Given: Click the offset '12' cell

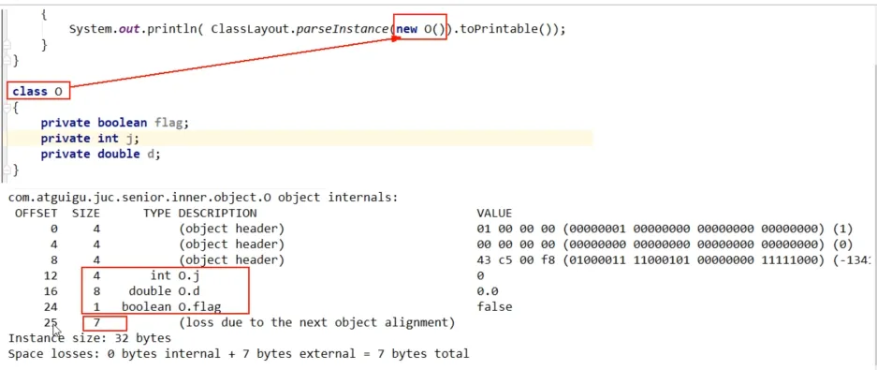Looking at the screenshot, I should coord(50,275).
